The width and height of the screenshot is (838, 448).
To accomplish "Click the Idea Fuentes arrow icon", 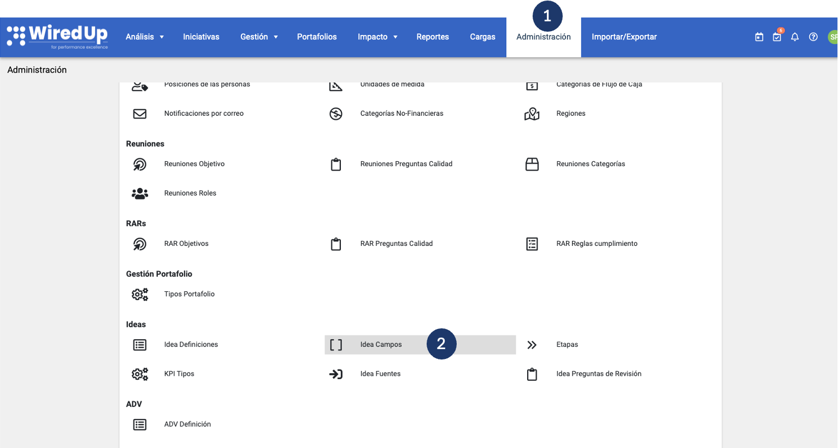I will click(x=336, y=374).
